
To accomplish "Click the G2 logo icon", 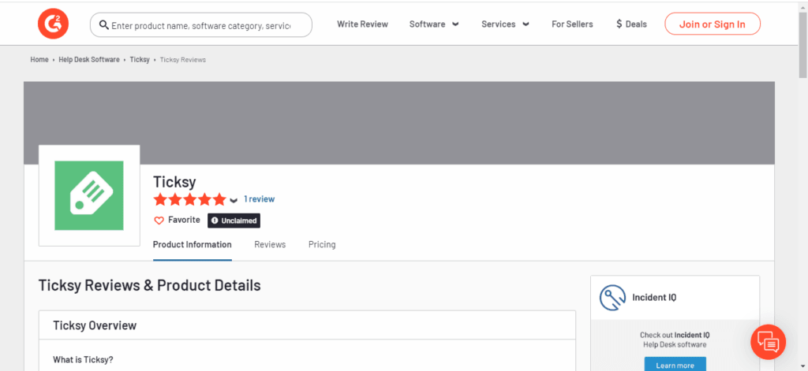I will tap(53, 24).
